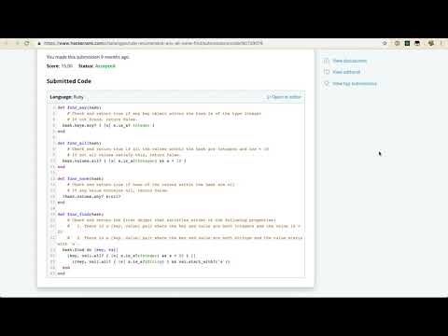Open the browser profile avatar
This screenshot has height=336, width=448.
[431, 43]
